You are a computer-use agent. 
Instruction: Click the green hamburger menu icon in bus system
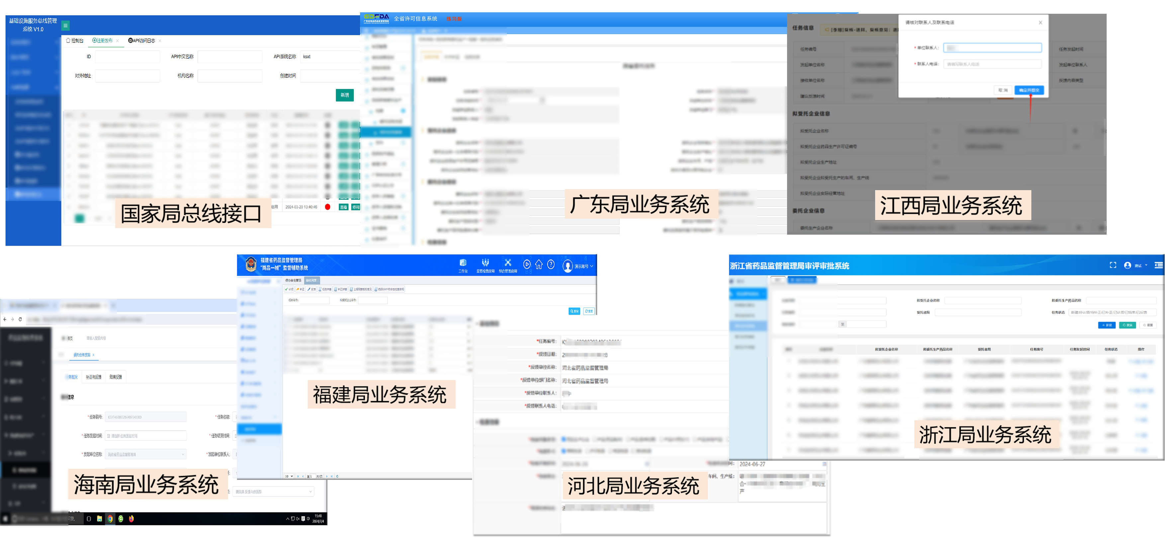(x=65, y=26)
